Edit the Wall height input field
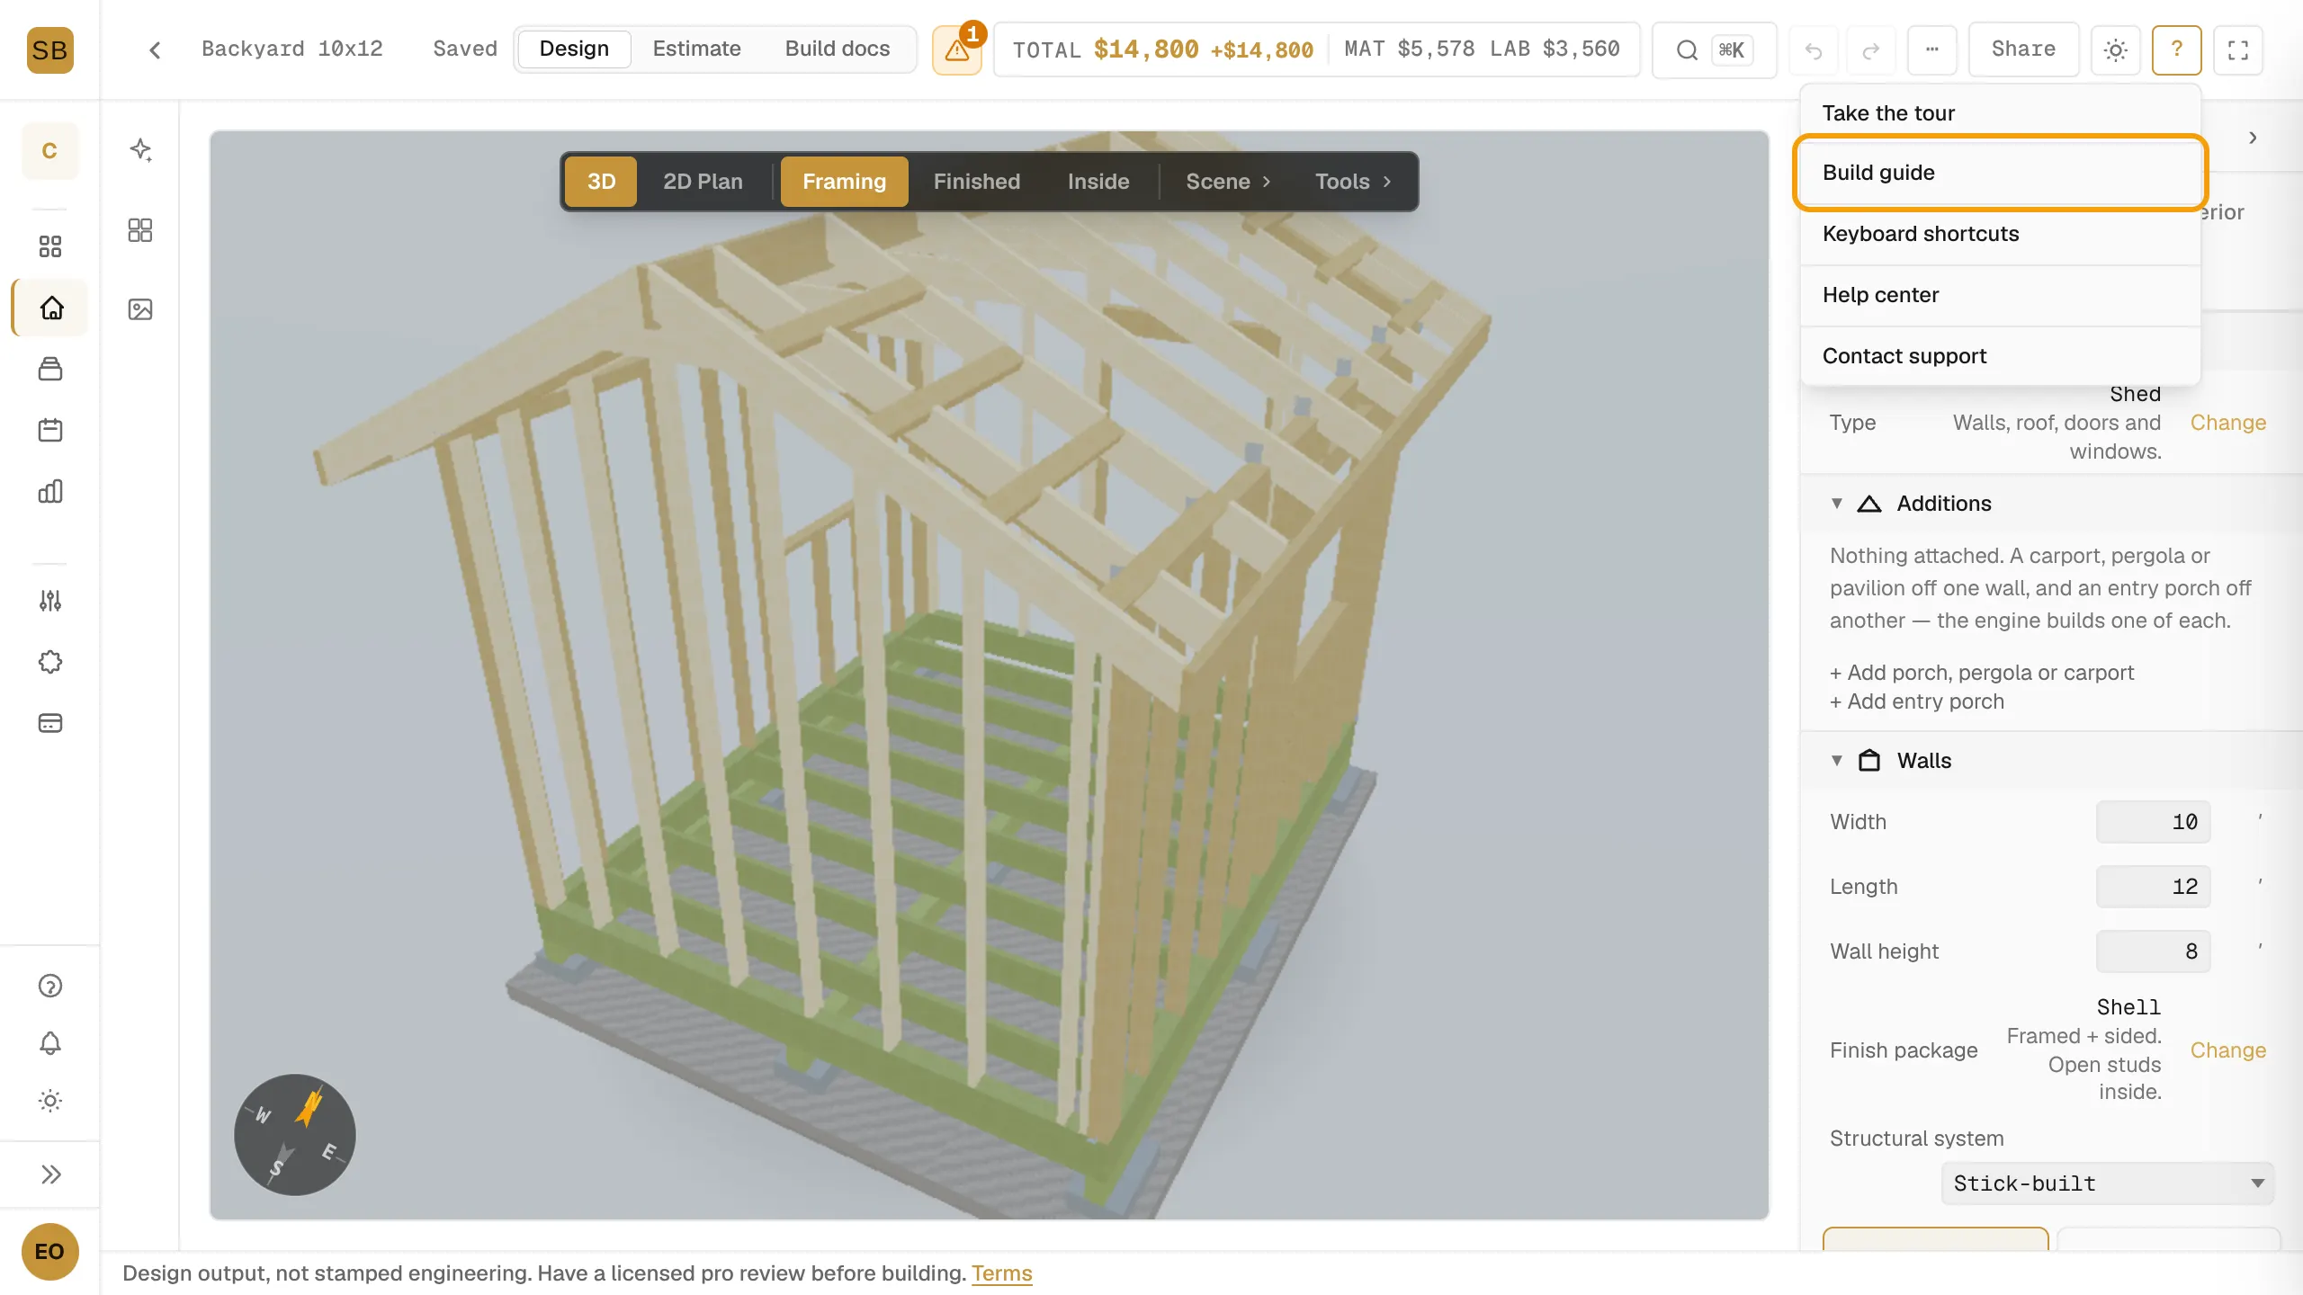The image size is (2303, 1295). 2153,951
